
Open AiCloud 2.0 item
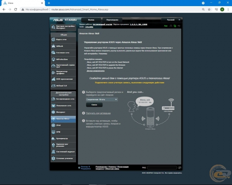(63, 86)
